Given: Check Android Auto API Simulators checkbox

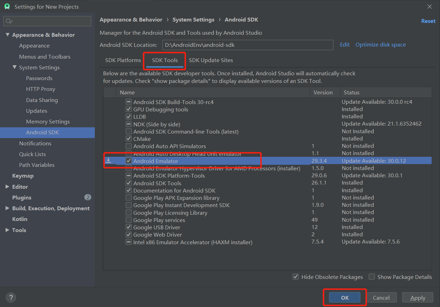Looking at the screenshot, I should click(x=128, y=146).
